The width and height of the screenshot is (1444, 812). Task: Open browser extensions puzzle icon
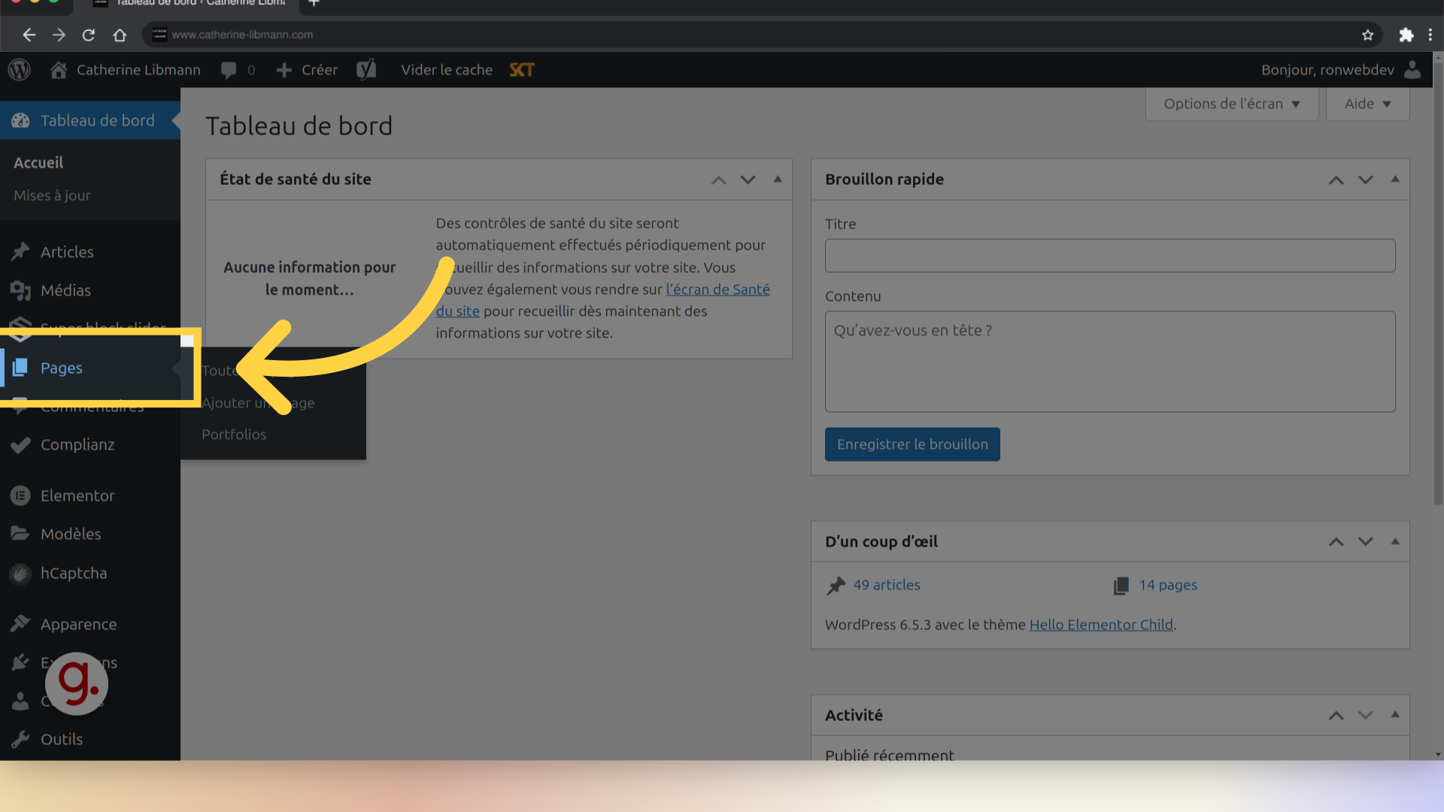coord(1406,35)
